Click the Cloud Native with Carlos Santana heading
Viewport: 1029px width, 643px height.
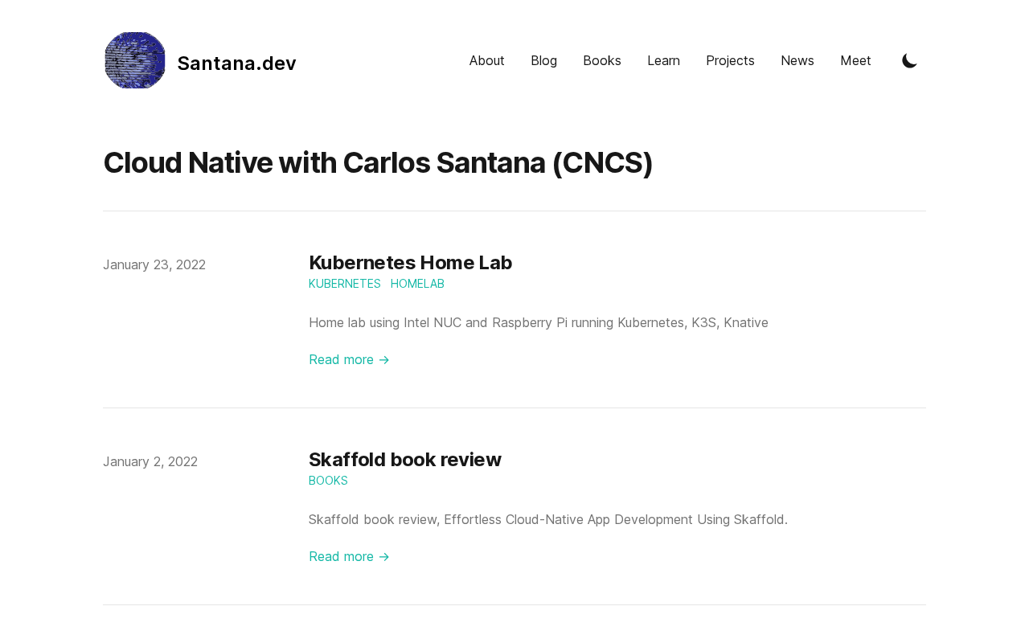pyautogui.click(x=378, y=162)
